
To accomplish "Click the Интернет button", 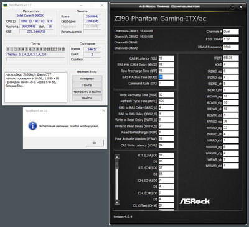I will (x=87, y=79).
